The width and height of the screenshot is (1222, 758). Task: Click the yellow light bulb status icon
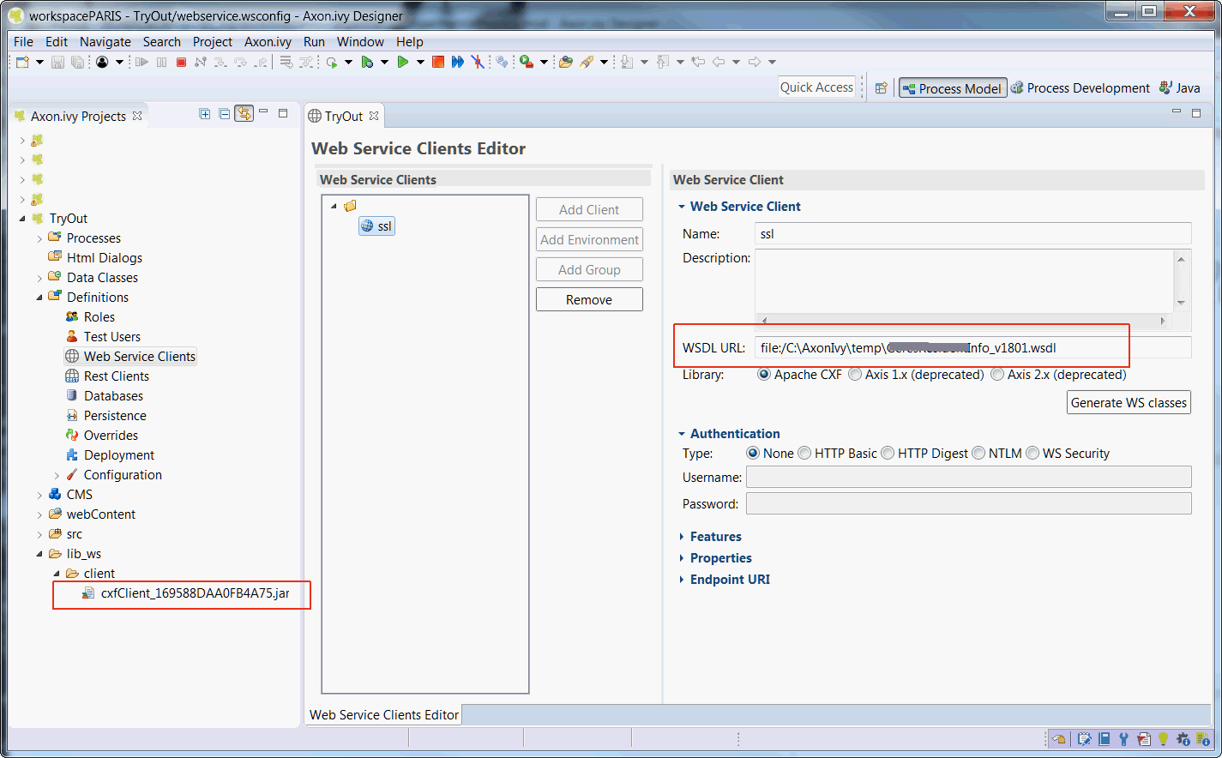(x=1164, y=738)
